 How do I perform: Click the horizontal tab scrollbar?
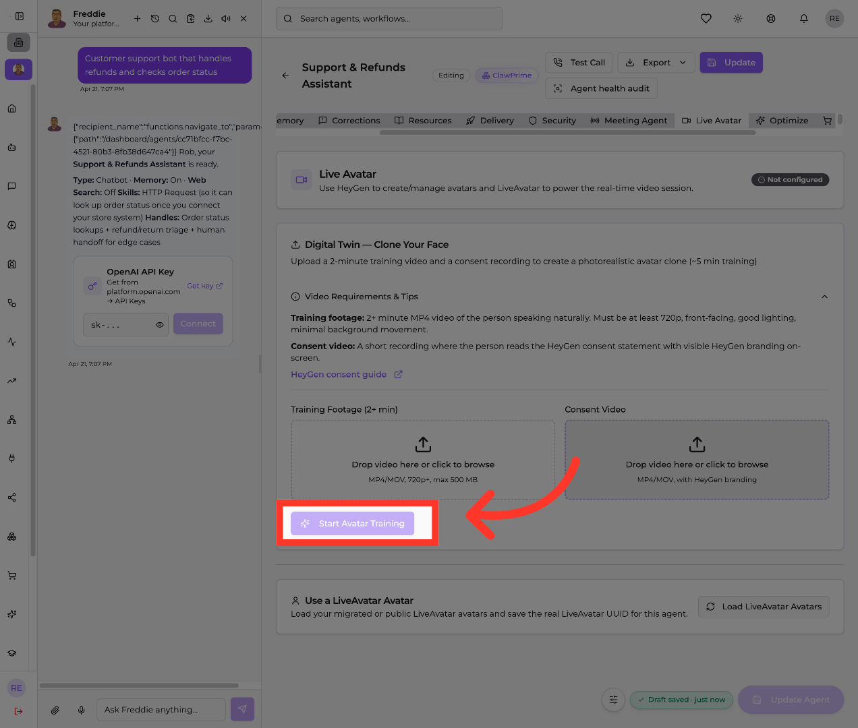click(x=567, y=133)
